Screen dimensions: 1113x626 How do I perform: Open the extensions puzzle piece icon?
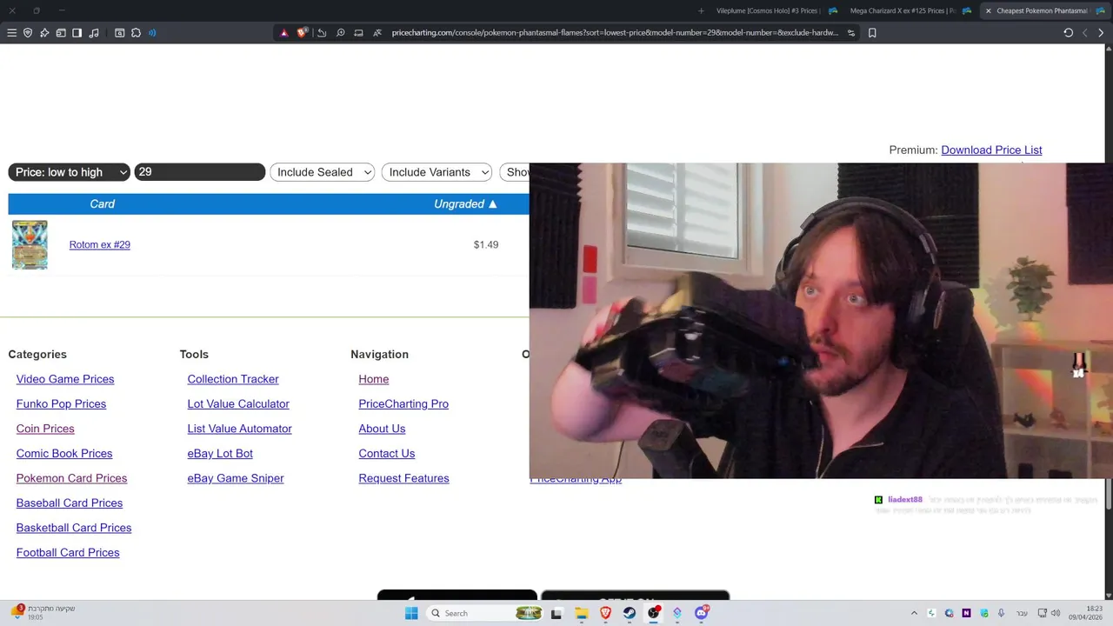[137, 33]
